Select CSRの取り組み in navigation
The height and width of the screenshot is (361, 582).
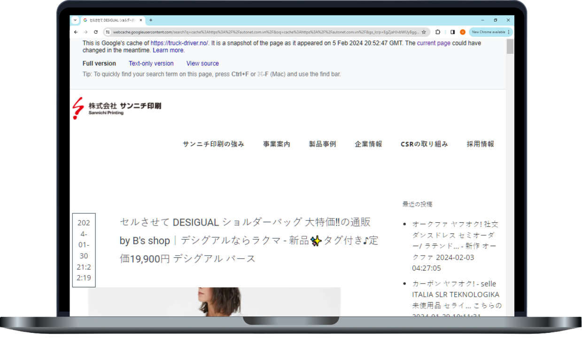[424, 144]
